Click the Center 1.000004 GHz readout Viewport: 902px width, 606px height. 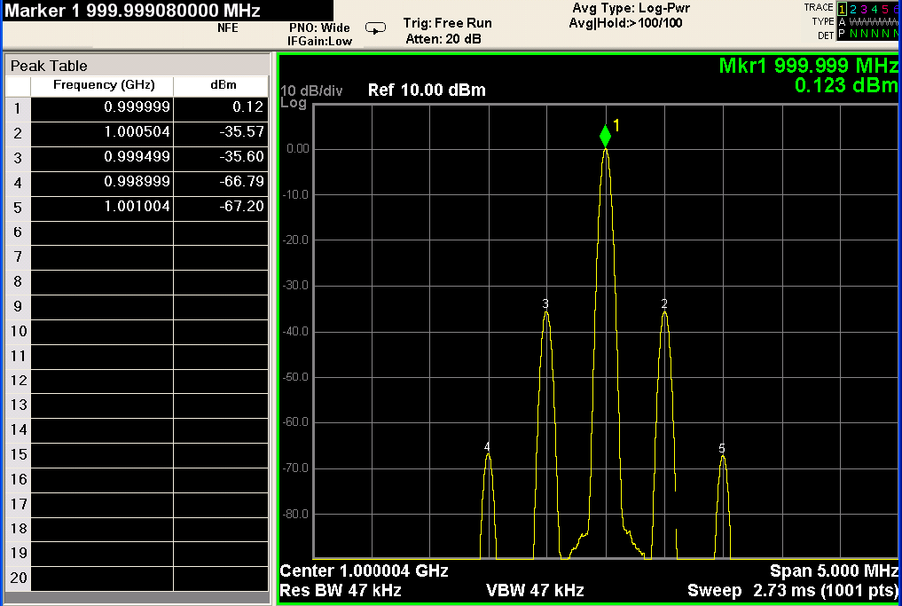click(364, 571)
